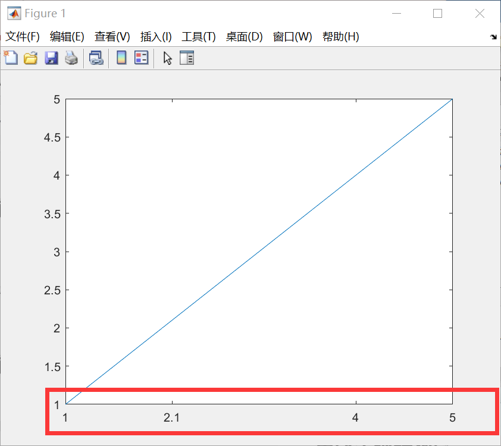The height and width of the screenshot is (446, 501).
Task: Toggle the colorbar on
Action: [x=121, y=58]
